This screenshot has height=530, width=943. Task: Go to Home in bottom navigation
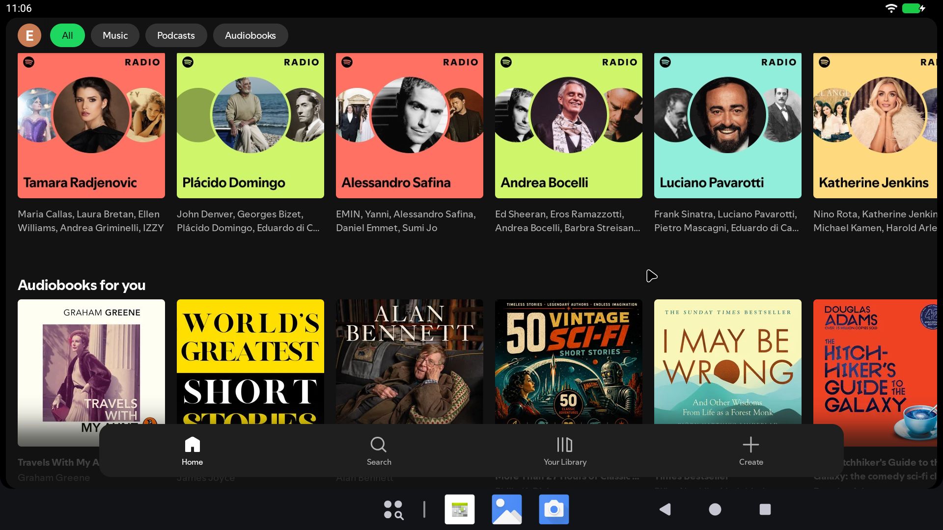click(x=192, y=451)
